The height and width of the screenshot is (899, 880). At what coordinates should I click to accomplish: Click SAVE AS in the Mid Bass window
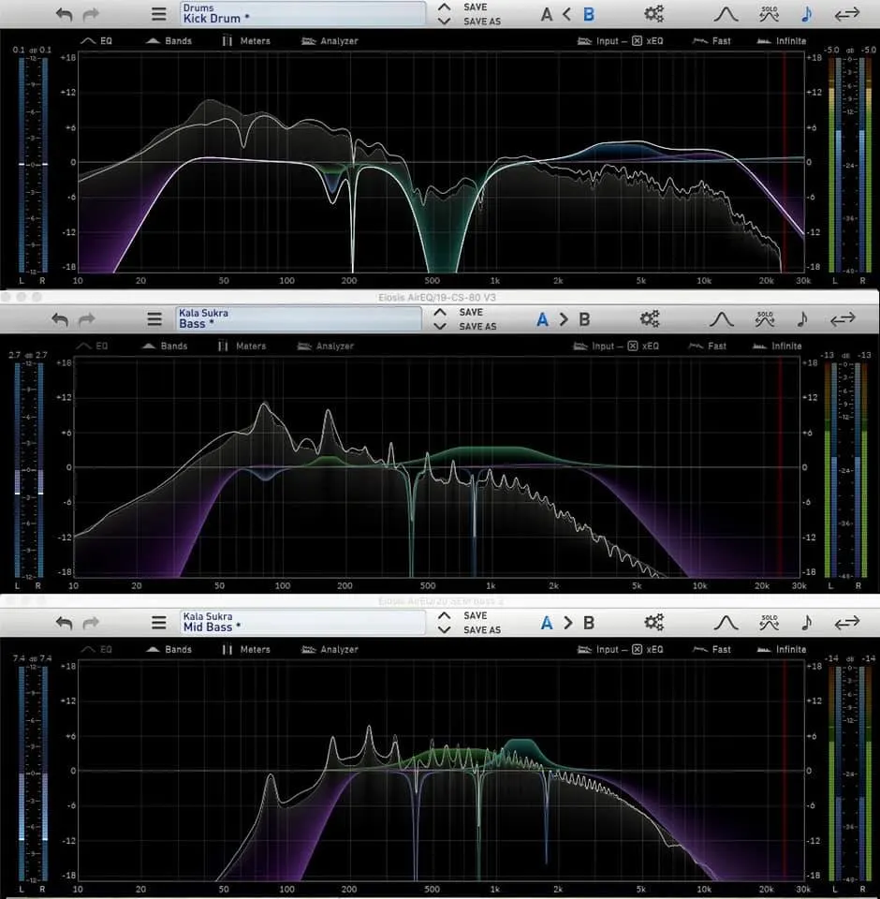pos(482,629)
